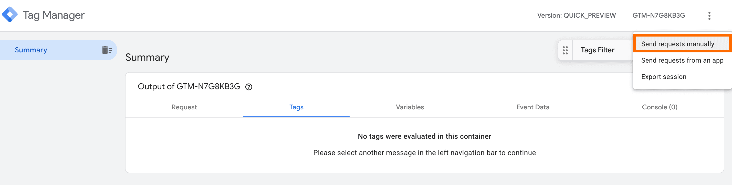Open the three-dot overflow menu at top right
Screen dimensions: 732x185
[x=710, y=16]
